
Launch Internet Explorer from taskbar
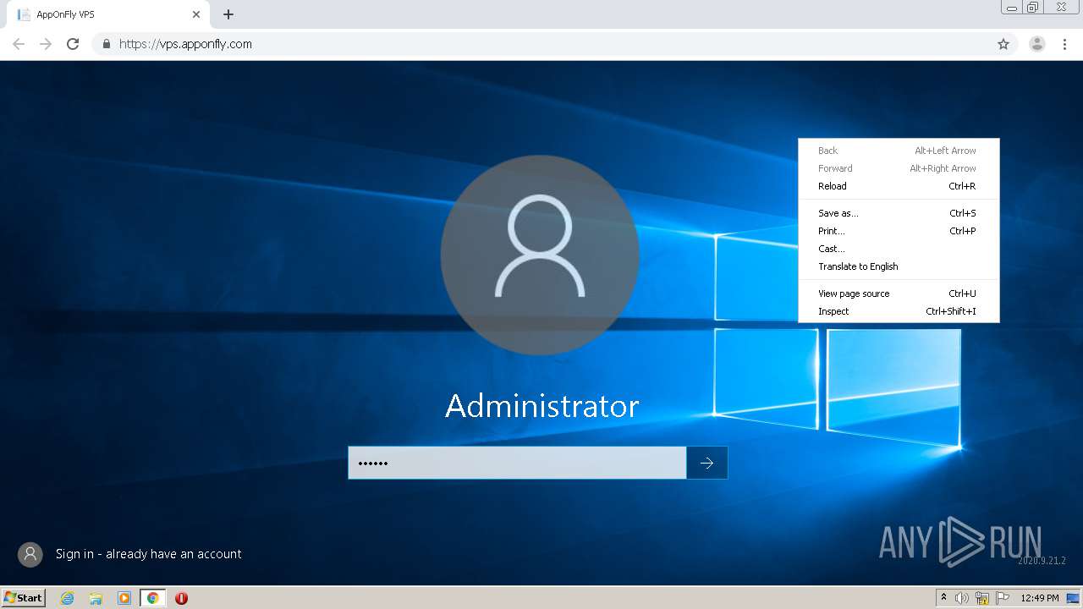(x=68, y=598)
